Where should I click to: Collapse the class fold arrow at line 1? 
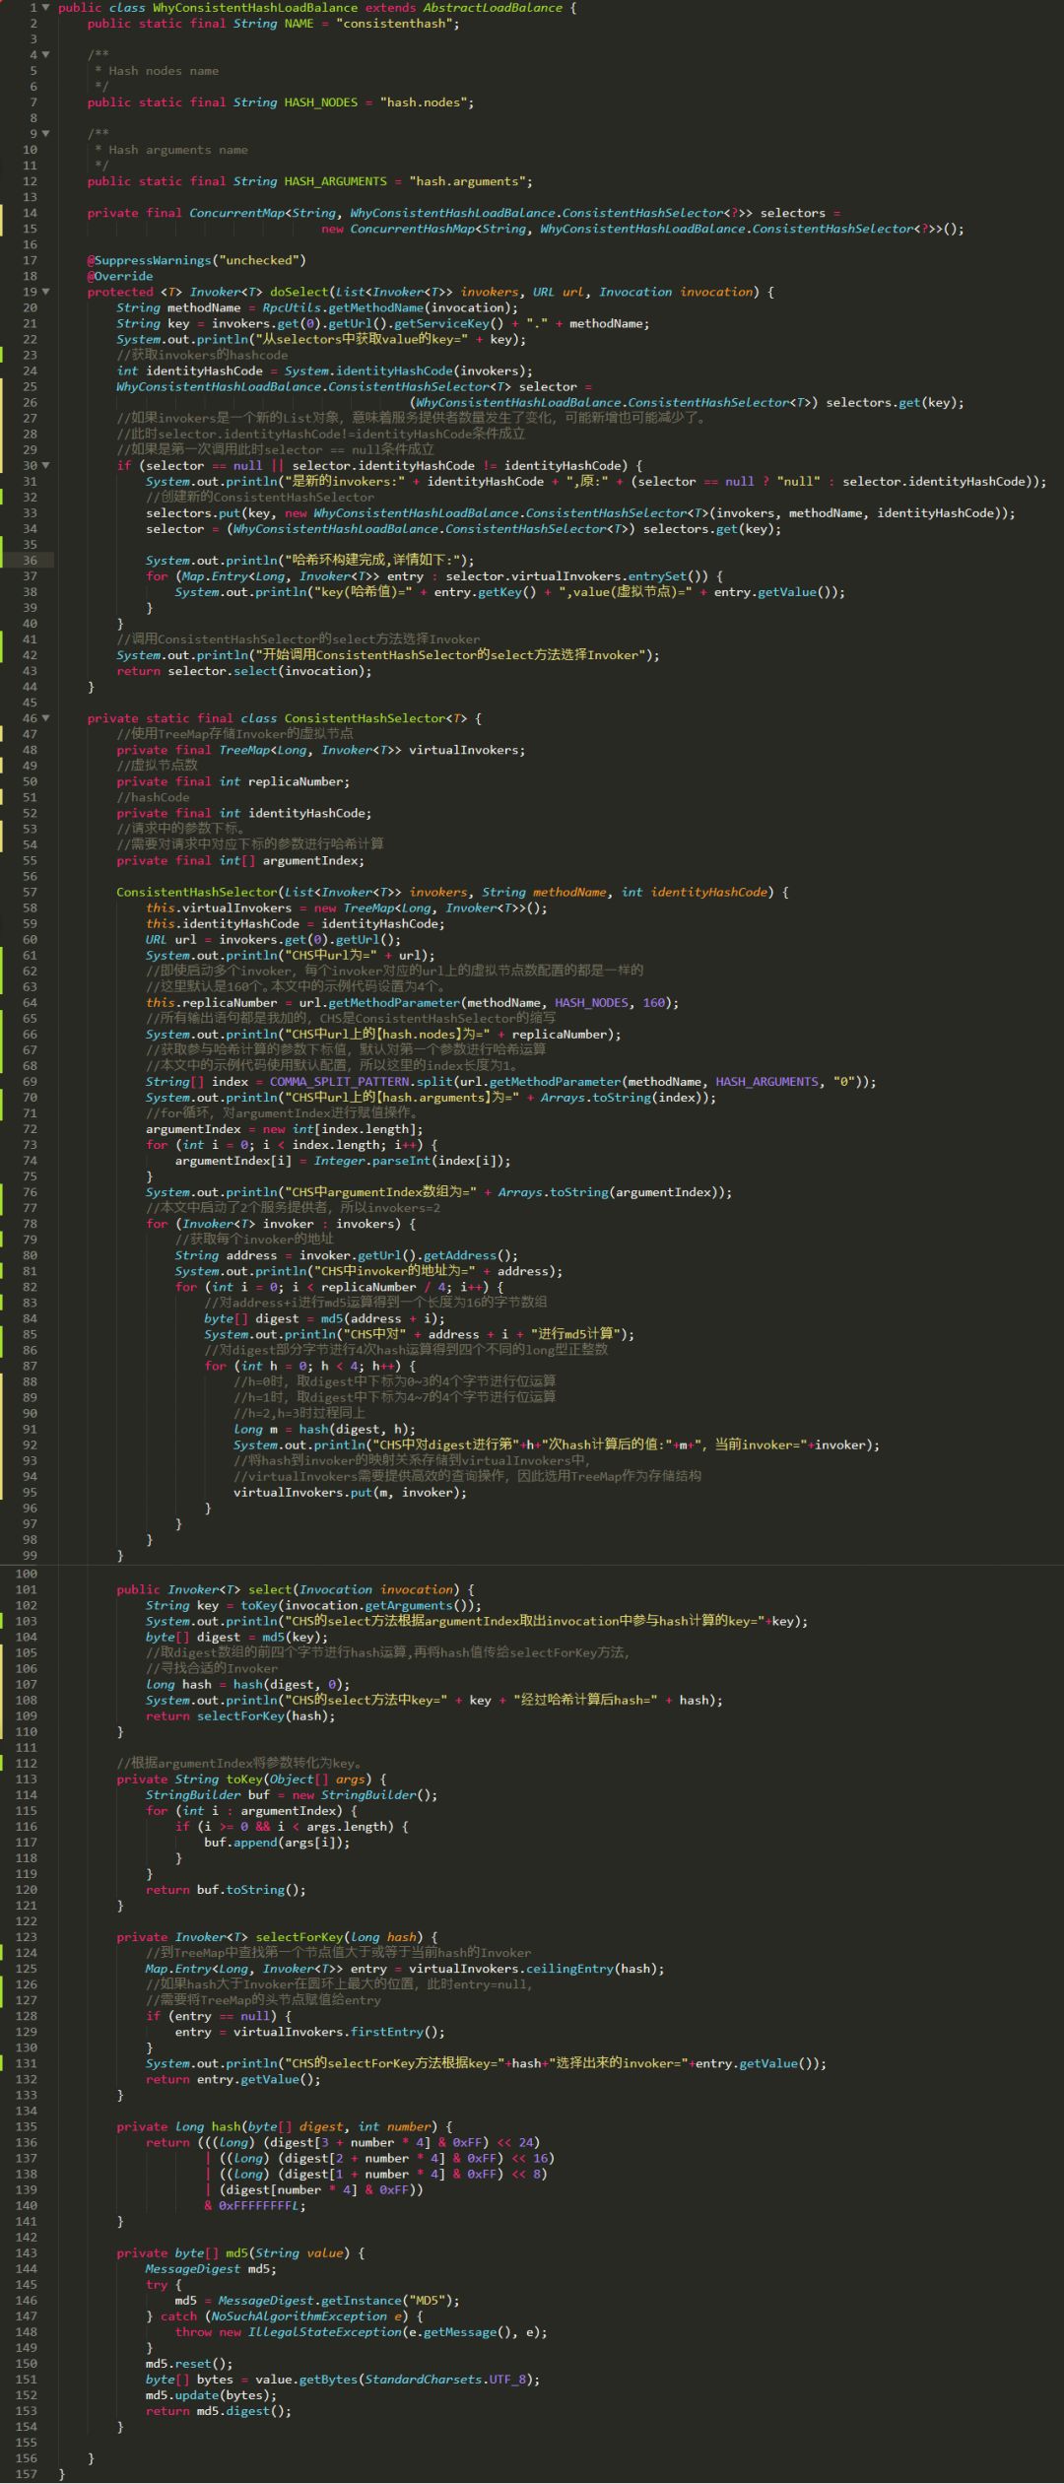(x=45, y=7)
